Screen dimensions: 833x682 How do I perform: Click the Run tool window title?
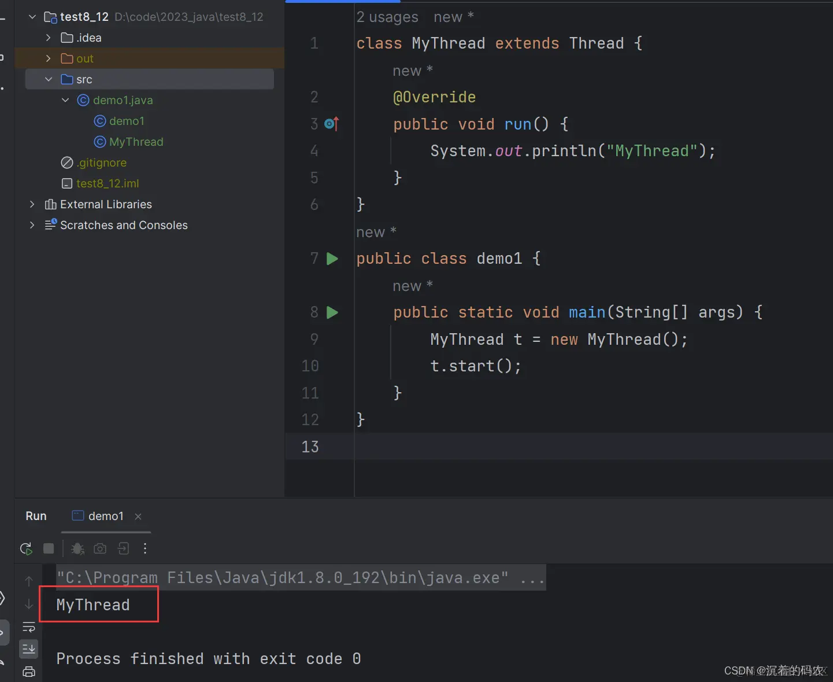tap(36, 516)
